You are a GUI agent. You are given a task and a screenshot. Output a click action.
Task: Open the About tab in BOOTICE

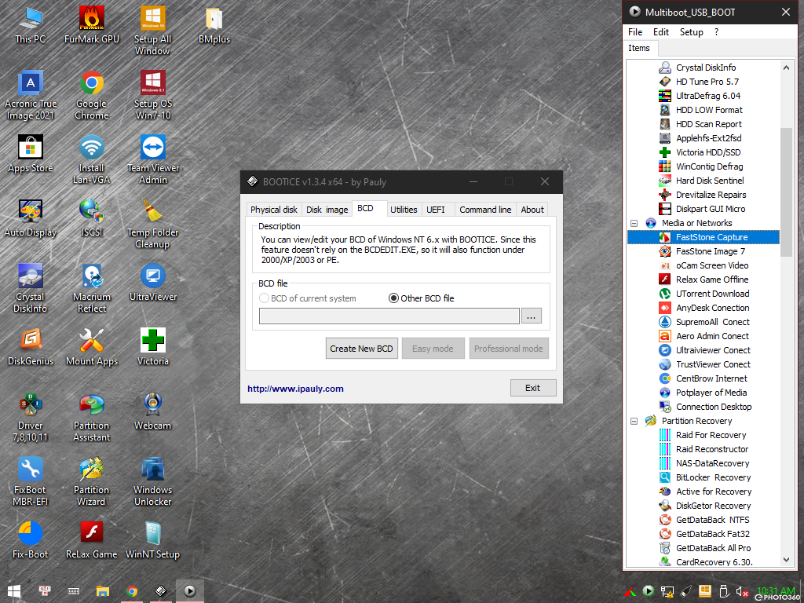[532, 209]
